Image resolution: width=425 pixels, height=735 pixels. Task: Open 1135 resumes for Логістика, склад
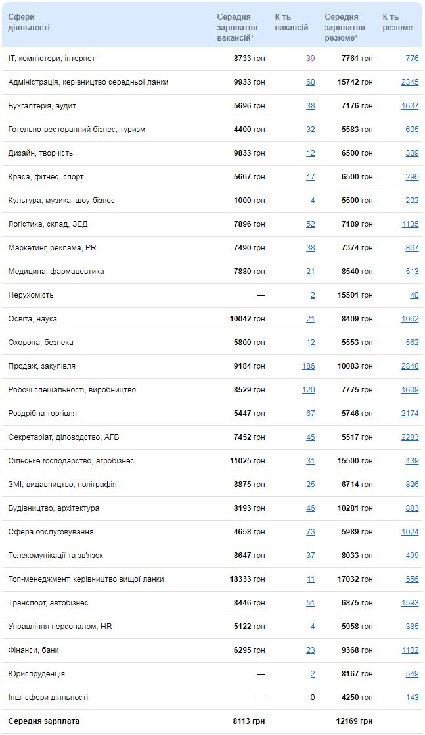pos(410,224)
